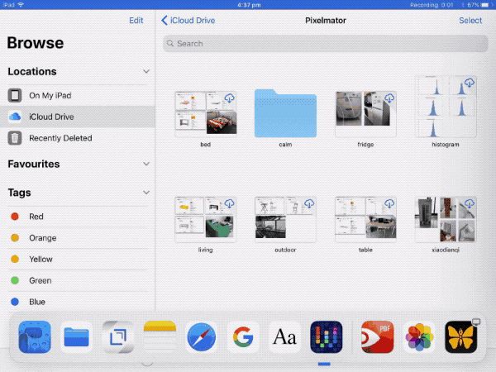Filter by the Red tag
This screenshot has height=372, width=496.
tap(36, 217)
